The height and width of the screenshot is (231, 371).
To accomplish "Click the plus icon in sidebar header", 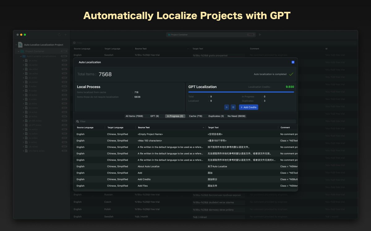I will 66,35.
